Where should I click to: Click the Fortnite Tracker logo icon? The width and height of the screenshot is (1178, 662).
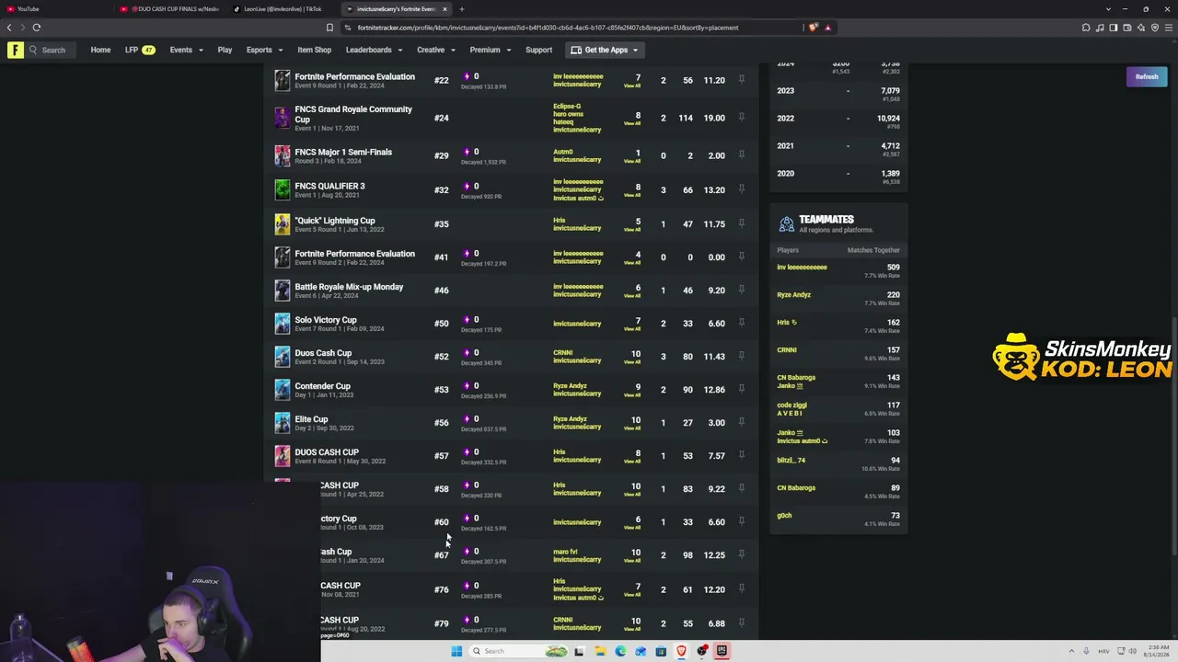tap(16, 50)
